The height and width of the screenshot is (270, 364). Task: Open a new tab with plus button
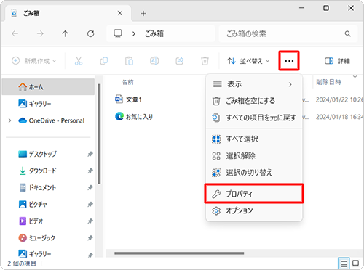click(143, 14)
